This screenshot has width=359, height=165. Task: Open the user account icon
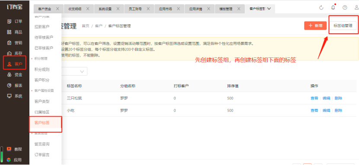pyautogui.click(x=357, y=7)
